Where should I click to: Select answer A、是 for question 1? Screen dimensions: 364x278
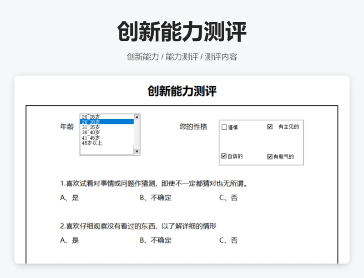[69, 198]
